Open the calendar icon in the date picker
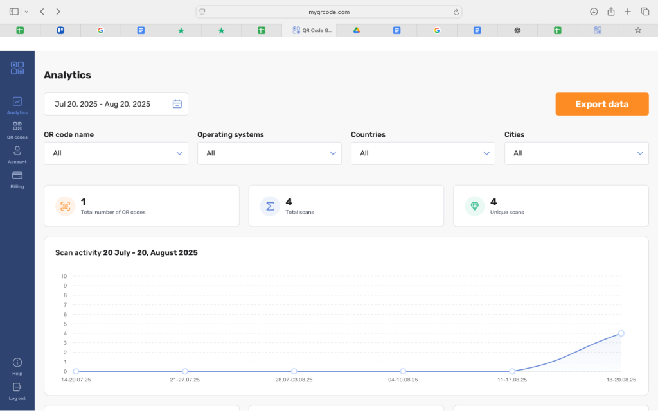 [x=177, y=103]
